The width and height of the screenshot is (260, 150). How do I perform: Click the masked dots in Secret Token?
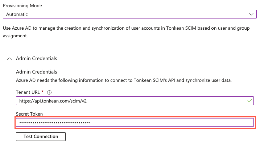pos(54,123)
